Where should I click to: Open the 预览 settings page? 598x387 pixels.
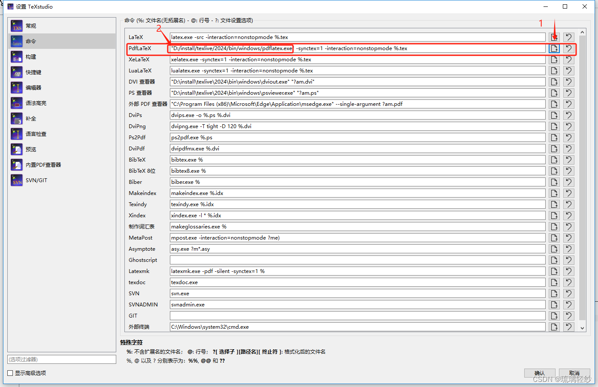[62, 149]
